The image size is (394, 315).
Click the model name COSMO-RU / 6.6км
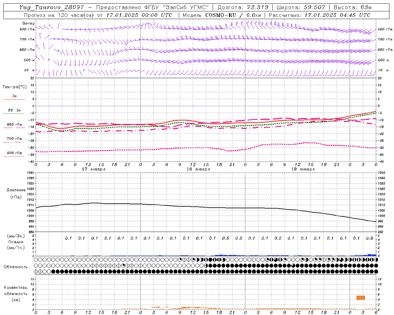[233, 15]
